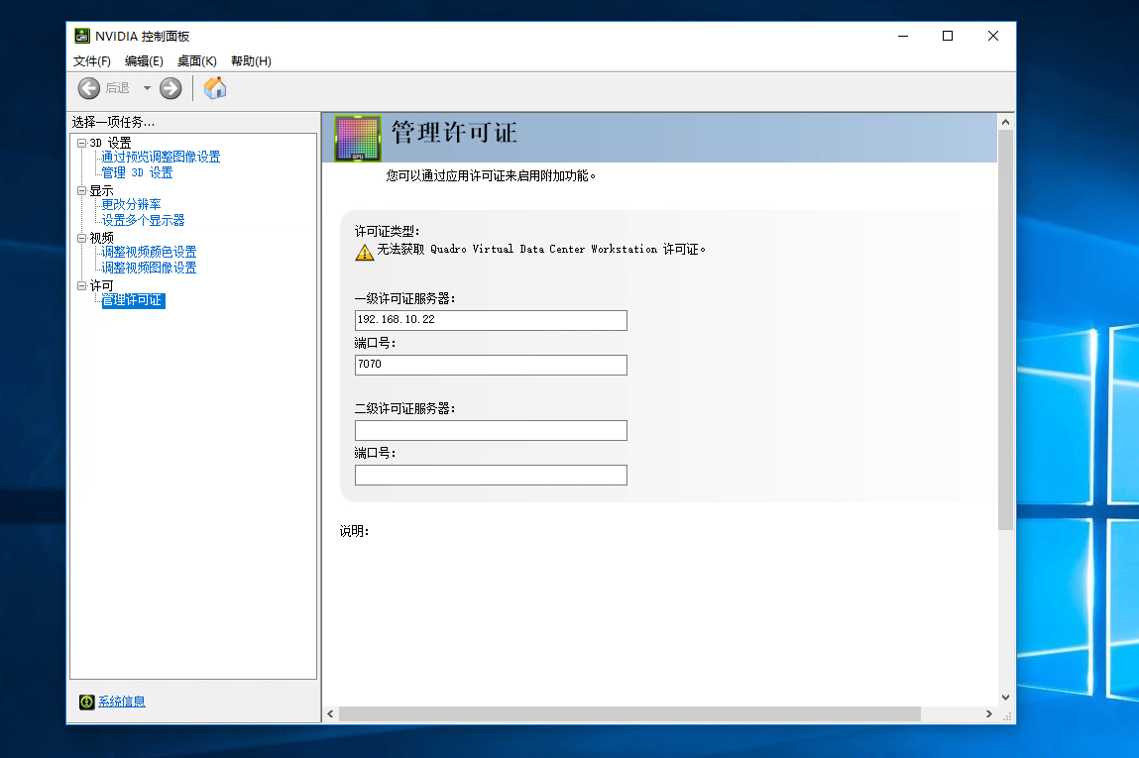Click the horizontal scrollbar left arrow

330,713
